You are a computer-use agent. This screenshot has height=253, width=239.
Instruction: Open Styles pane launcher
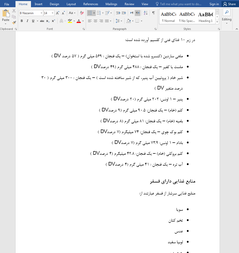[x=219, y=29]
